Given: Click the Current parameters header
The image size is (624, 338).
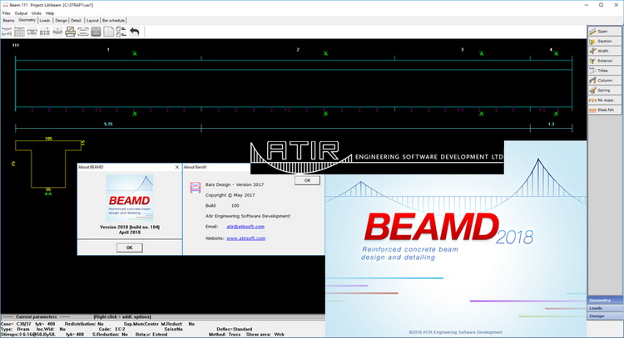Looking at the screenshot, I should (37, 317).
